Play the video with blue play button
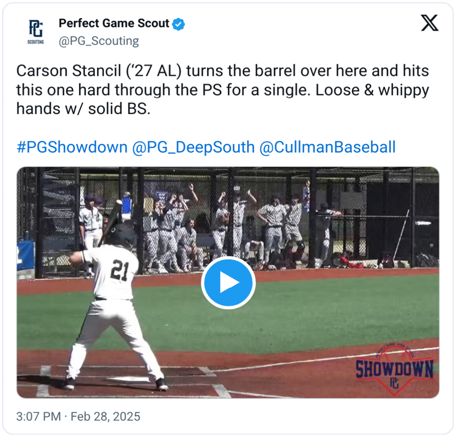Viewport: 456px width, 437px height. (x=228, y=282)
